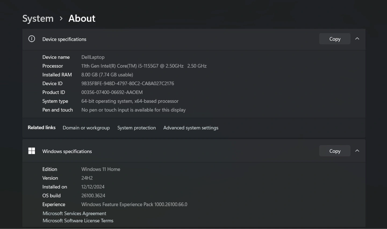Viewport: 387px width, 229px height.
Task: Click the Windows logo icon
Action: click(32, 151)
